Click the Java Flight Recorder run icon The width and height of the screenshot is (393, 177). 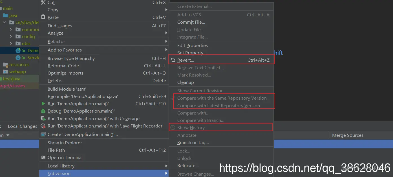point(43,126)
